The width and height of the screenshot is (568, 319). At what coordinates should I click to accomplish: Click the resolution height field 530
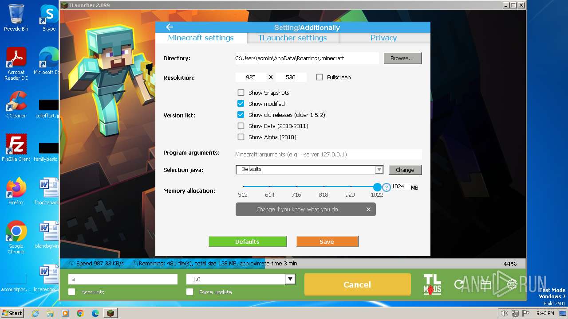pos(291,77)
